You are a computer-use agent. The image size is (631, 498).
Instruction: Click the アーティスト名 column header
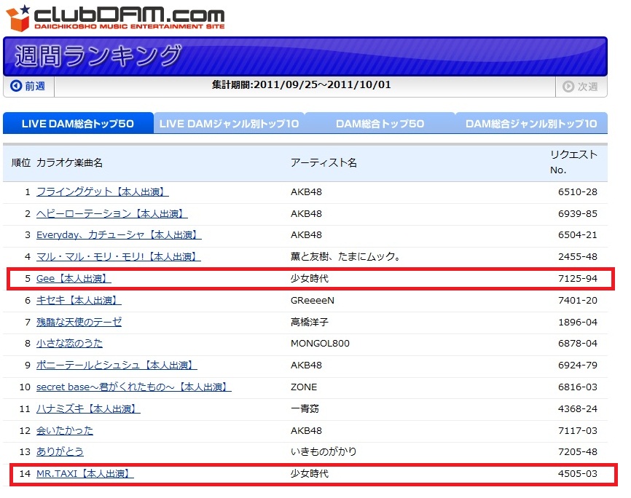coord(324,162)
